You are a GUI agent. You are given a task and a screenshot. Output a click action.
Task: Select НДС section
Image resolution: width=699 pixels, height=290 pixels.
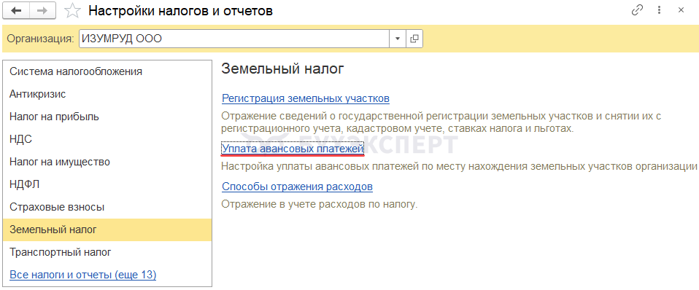click(107, 139)
